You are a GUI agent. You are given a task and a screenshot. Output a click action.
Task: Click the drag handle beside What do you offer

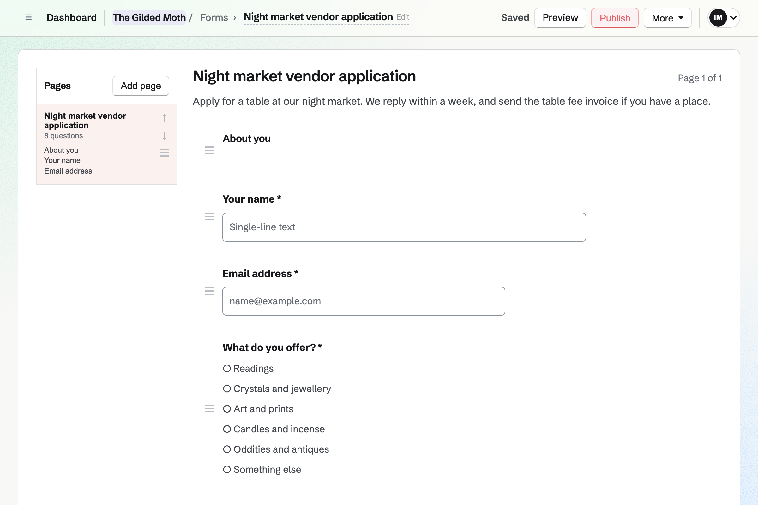point(209,409)
